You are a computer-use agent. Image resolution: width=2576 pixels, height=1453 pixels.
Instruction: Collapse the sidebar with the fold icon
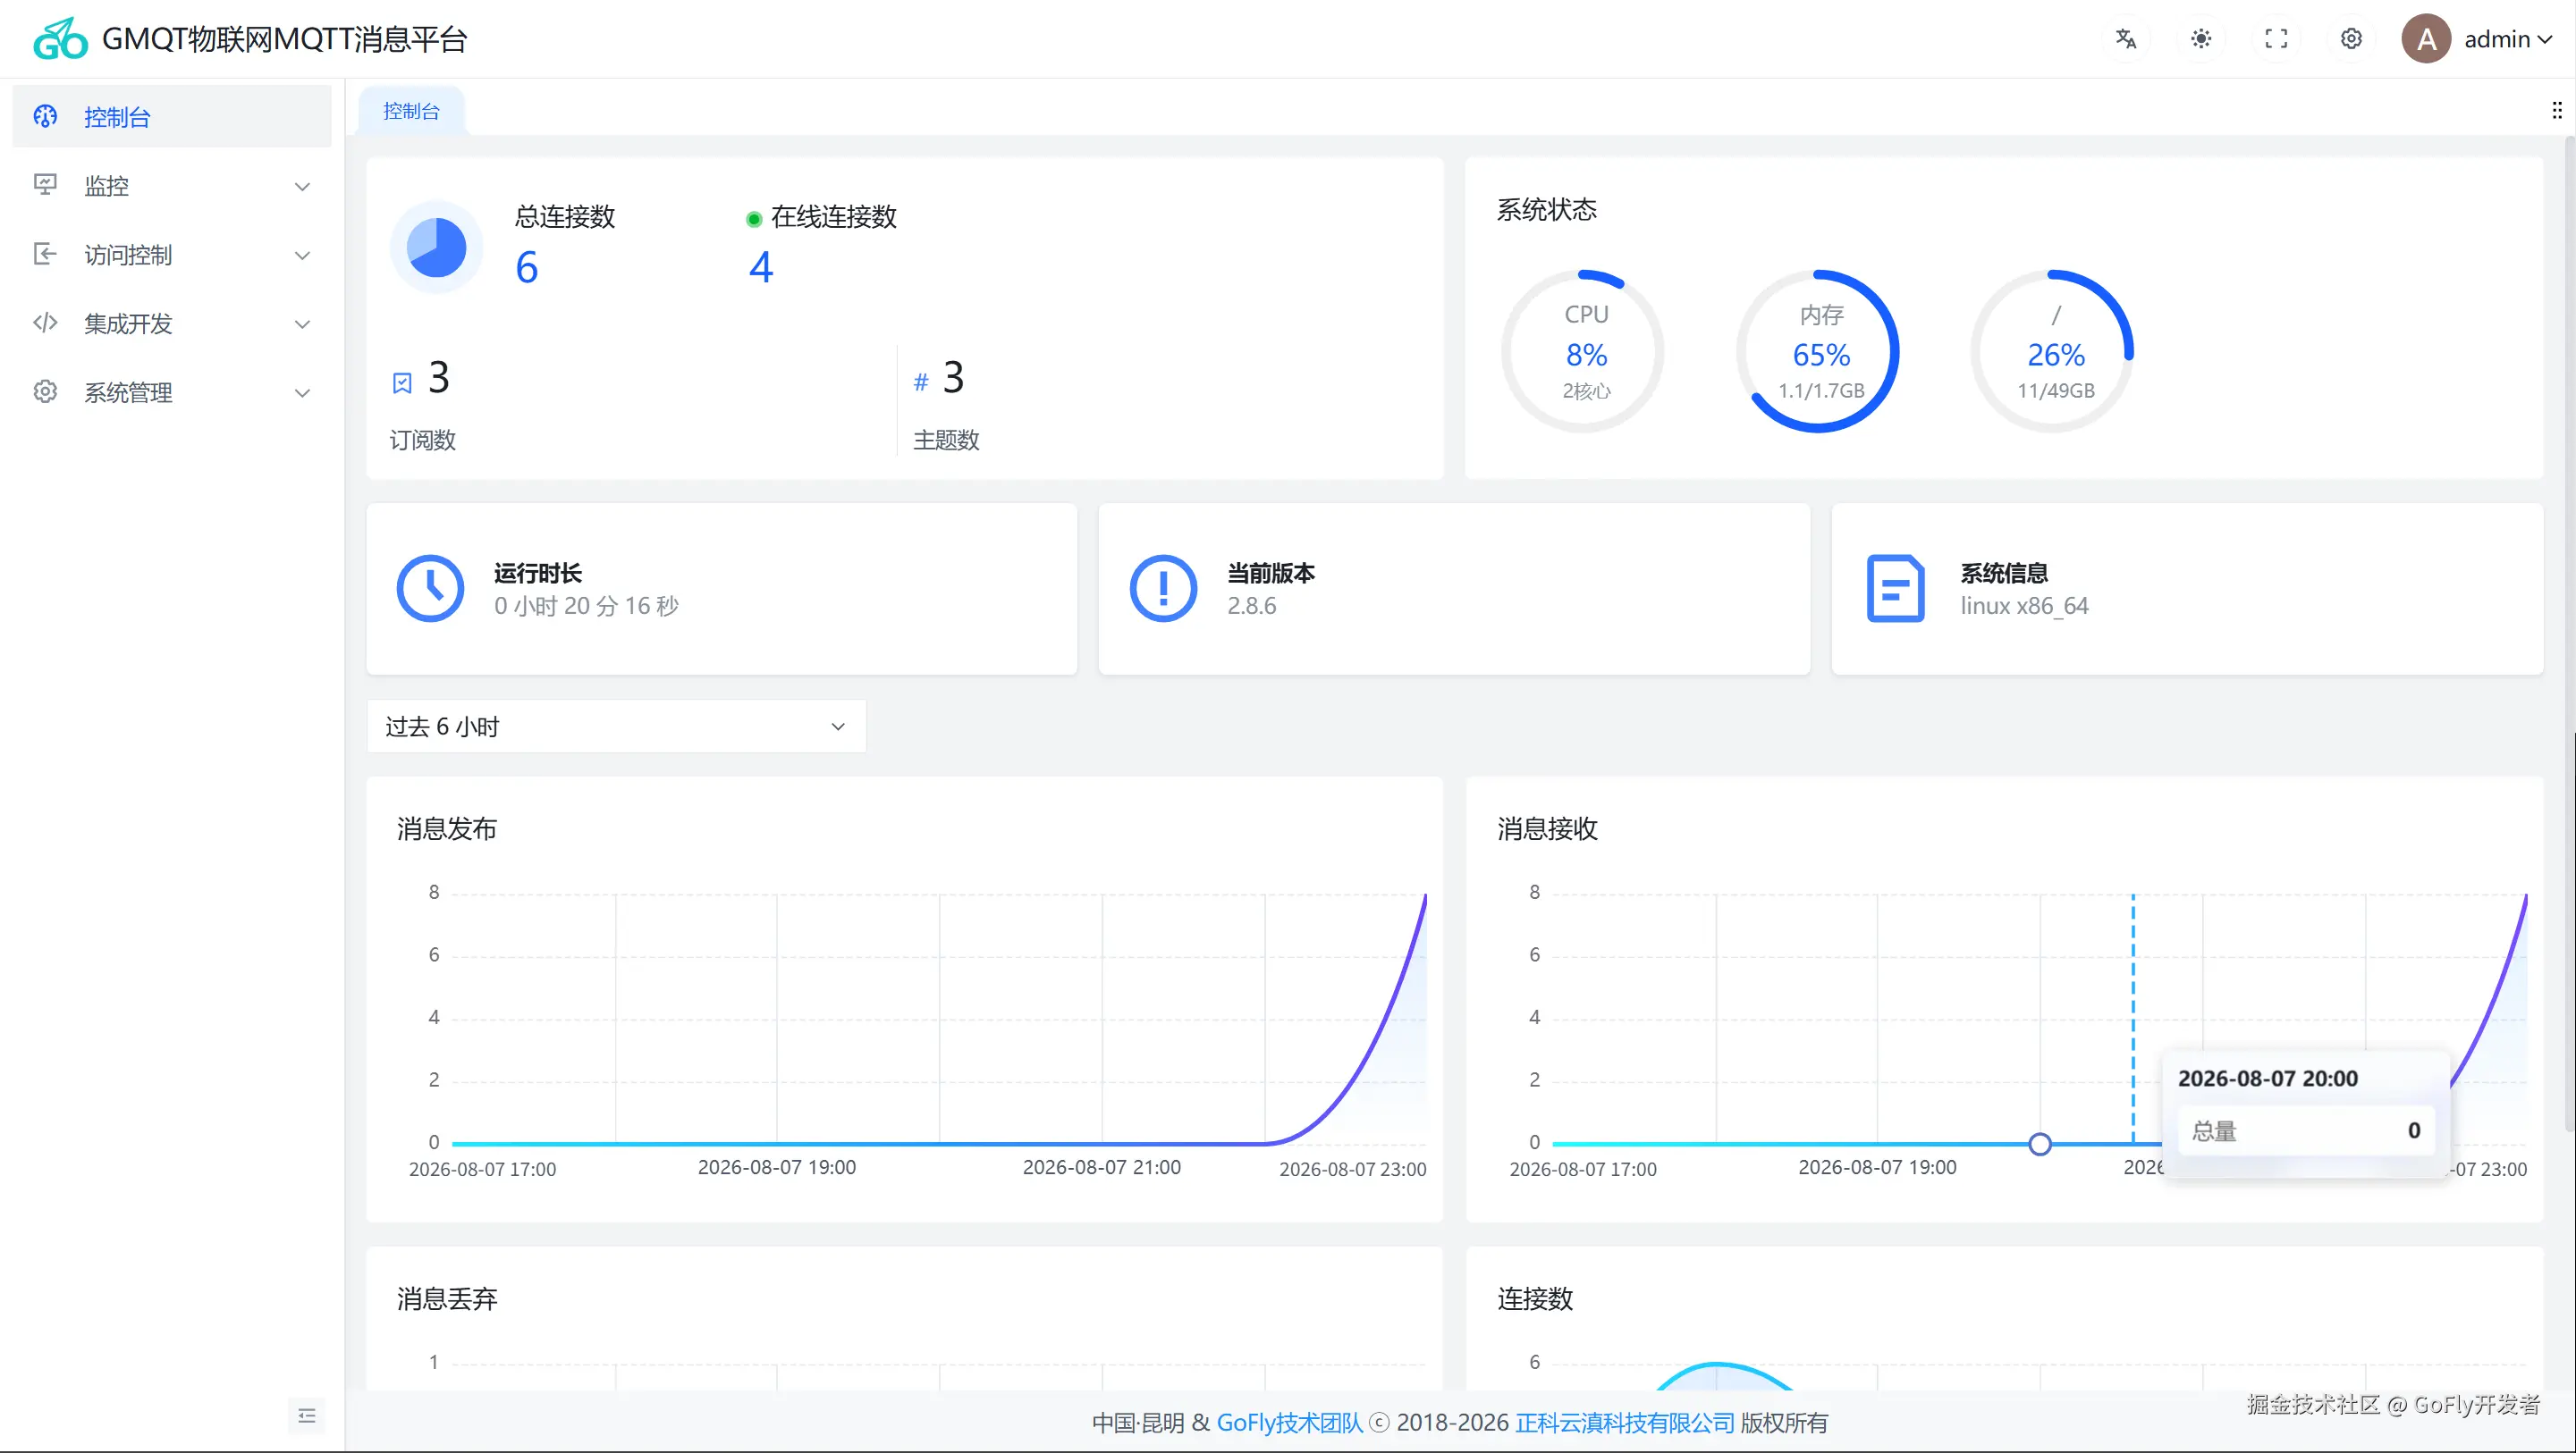click(307, 1416)
